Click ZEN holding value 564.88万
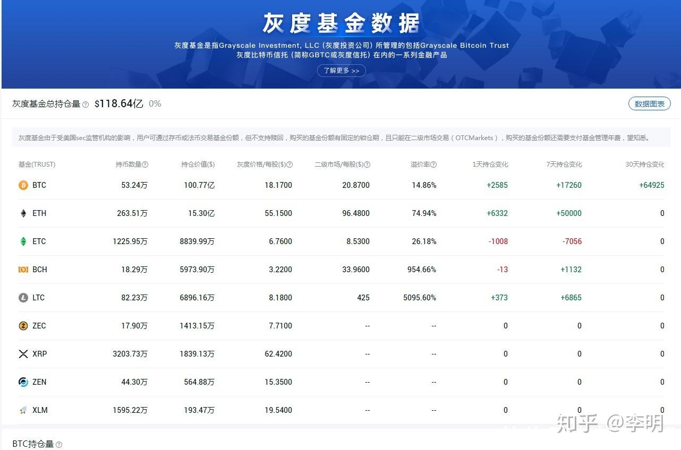Viewport: 681px width, 450px height. pyautogui.click(x=199, y=382)
